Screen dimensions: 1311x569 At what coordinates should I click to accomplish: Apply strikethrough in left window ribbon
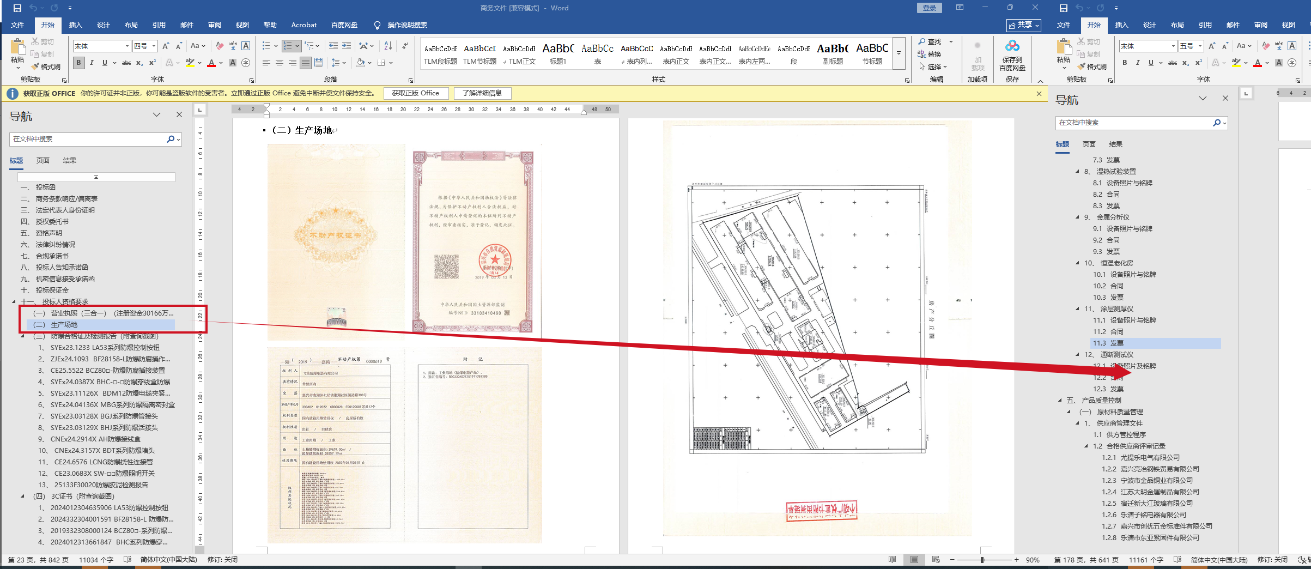(126, 63)
